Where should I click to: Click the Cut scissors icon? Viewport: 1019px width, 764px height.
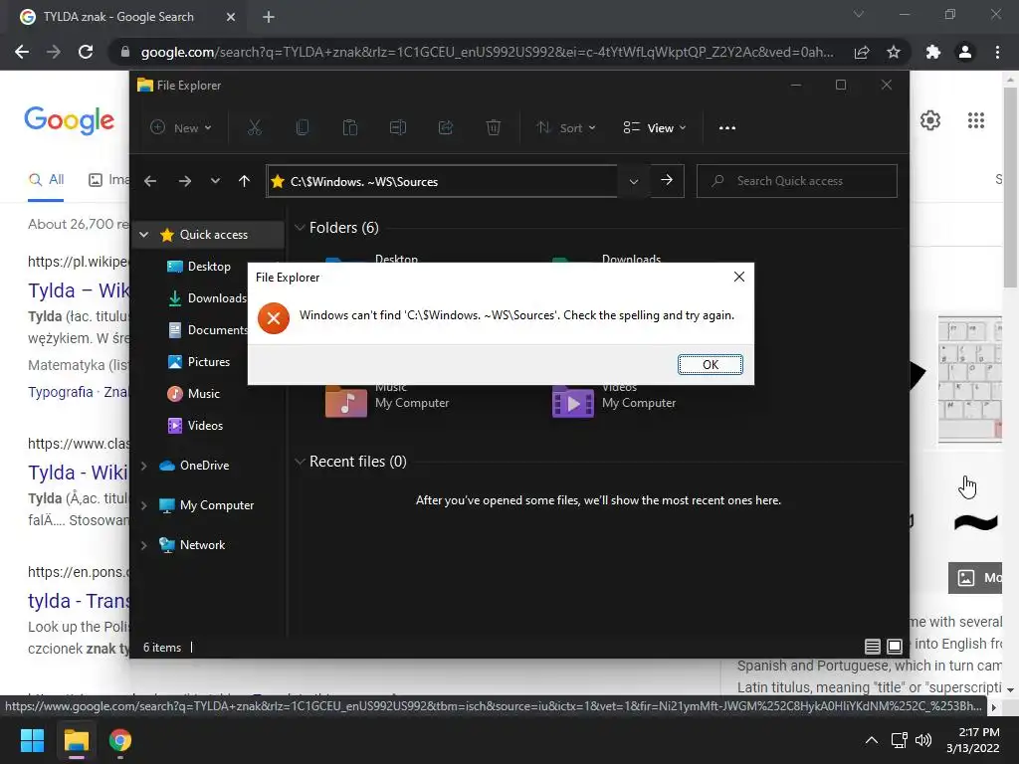coord(254,128)
